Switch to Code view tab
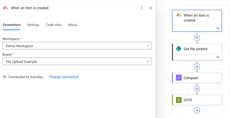Image resolution: width=230 pixels, height=118 pixels. [x=53, y=25]
